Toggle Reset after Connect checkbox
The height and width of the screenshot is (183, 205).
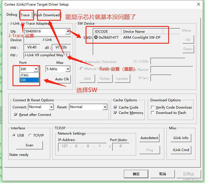tap(16, 115)
